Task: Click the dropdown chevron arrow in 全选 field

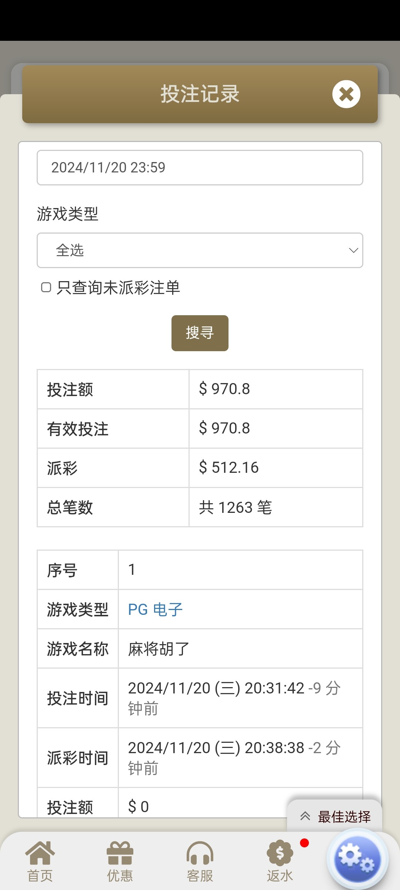Action: pyautogui.click(x=353, y=250)
